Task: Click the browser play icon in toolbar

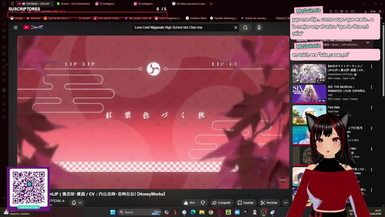Action: (x=347, y=12)
